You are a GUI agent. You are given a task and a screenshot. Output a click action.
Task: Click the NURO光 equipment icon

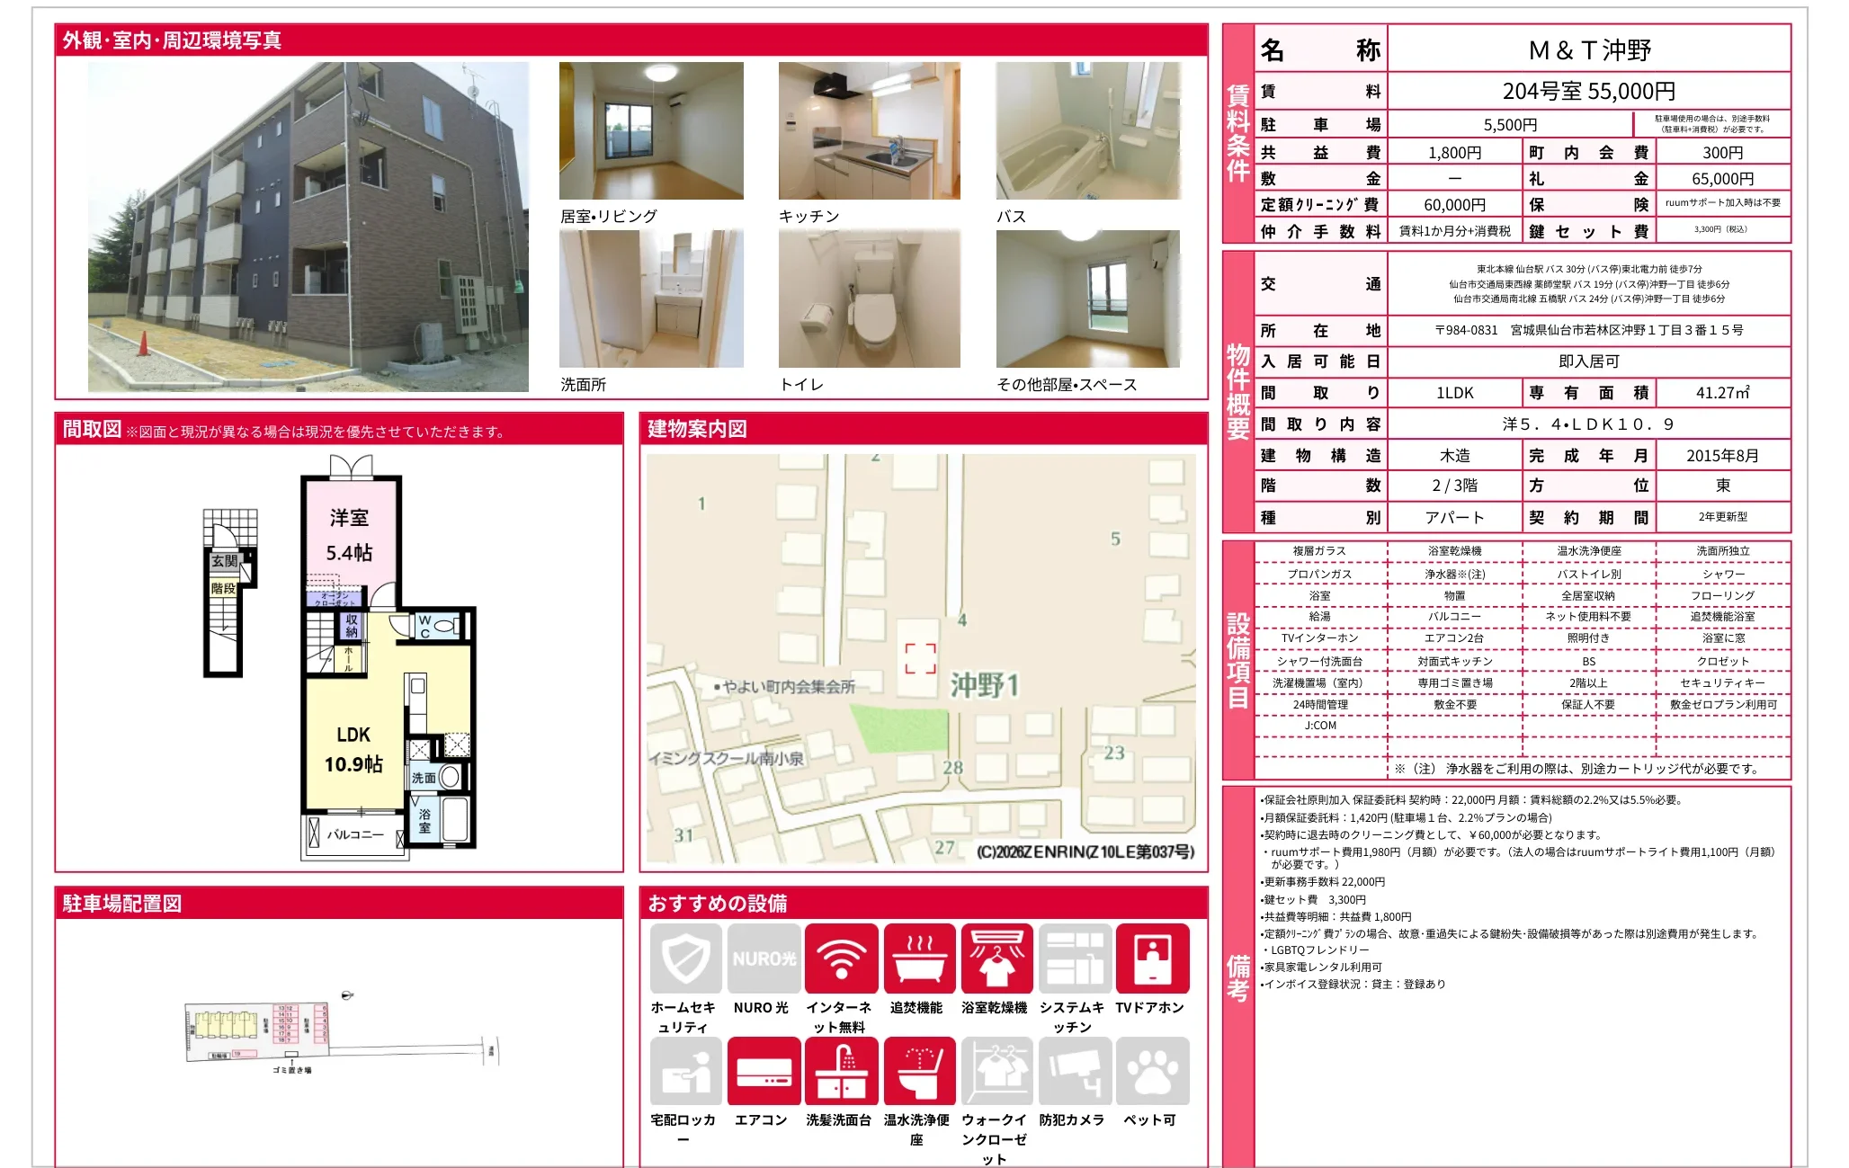coord(764,958)
